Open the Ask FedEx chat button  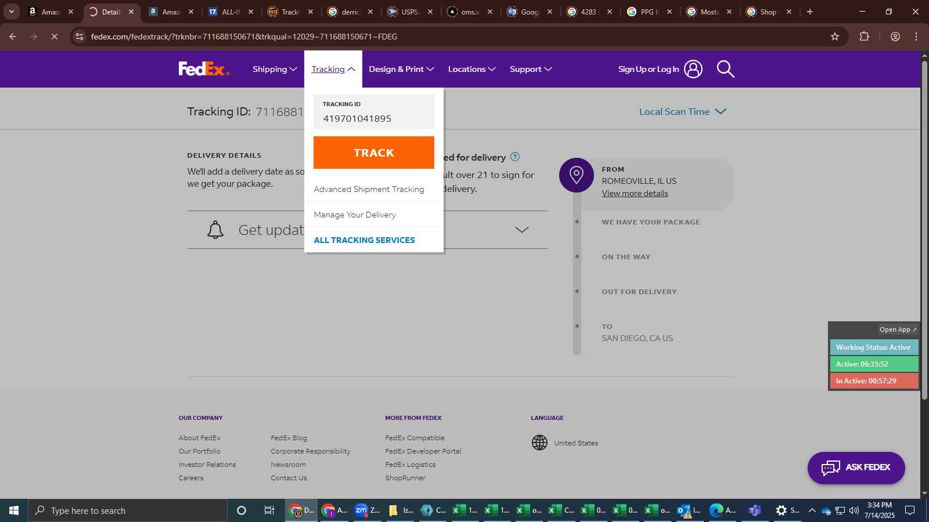point(856,467)
